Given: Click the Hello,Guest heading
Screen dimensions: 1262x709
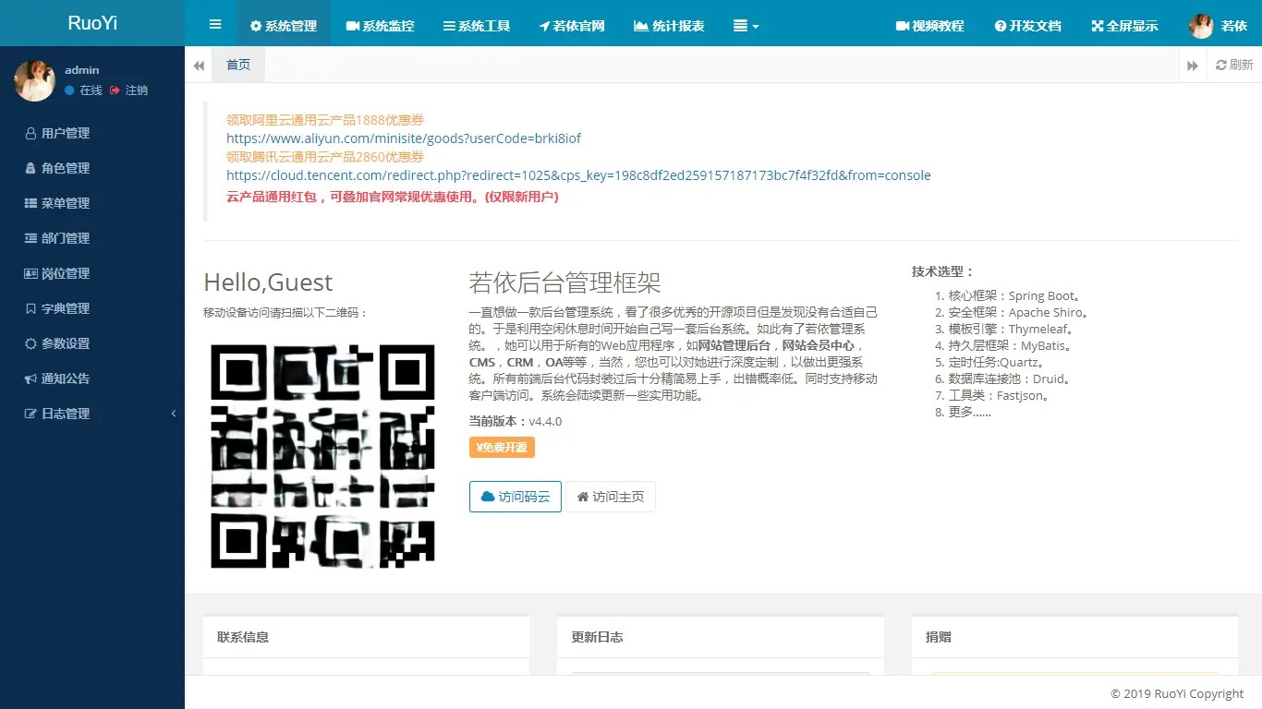Looking at the screenshot, I should coord(268,282).
